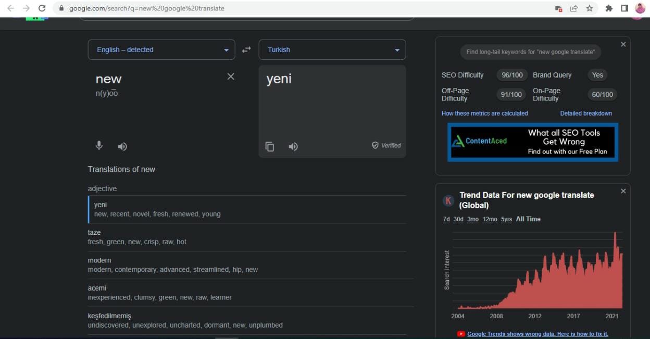The width and height of the screenshot is (650, 339).
Task: Click the Translations of new heading
Action: click(121, 169)
